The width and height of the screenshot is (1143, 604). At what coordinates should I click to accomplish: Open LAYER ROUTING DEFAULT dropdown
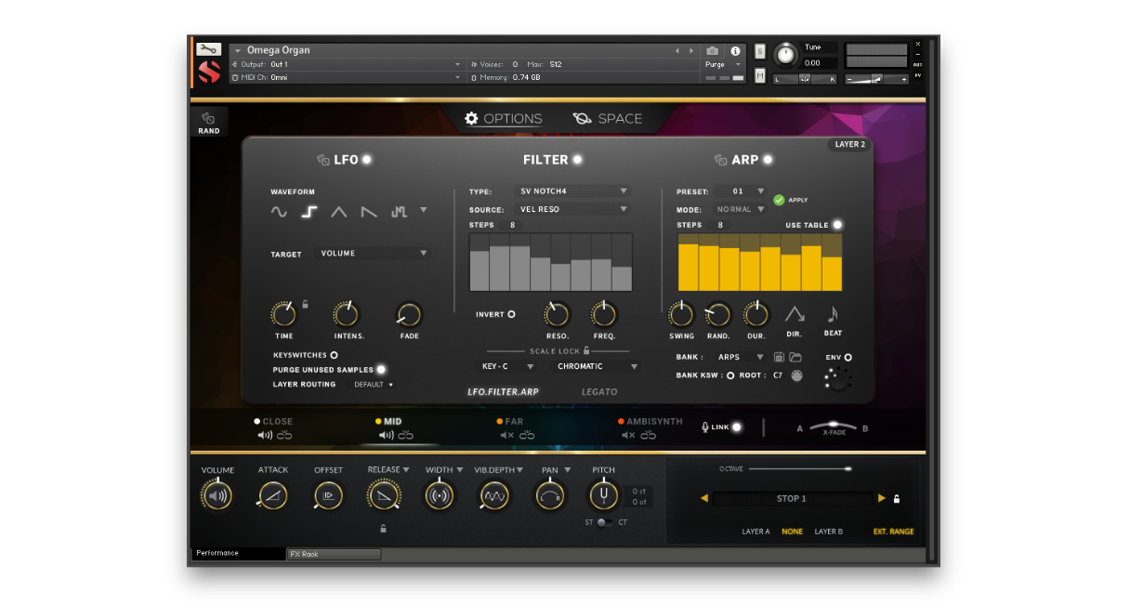374,384
